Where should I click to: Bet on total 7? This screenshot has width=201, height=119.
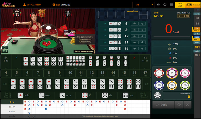pyautogui.click(x=38, y=74)
